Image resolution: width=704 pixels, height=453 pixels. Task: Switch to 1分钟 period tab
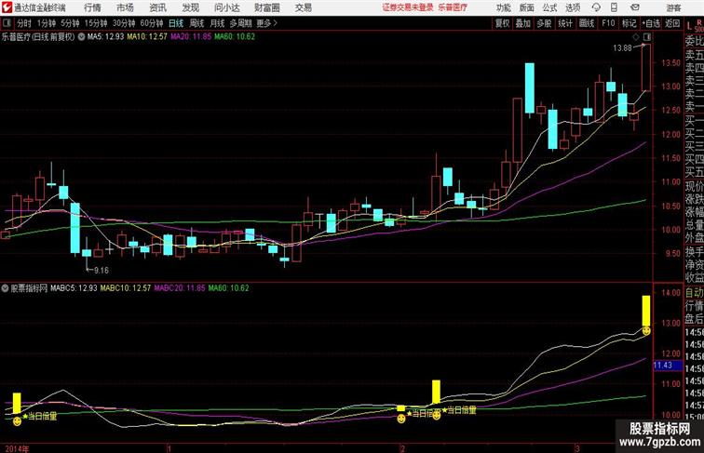pos(47,23)
